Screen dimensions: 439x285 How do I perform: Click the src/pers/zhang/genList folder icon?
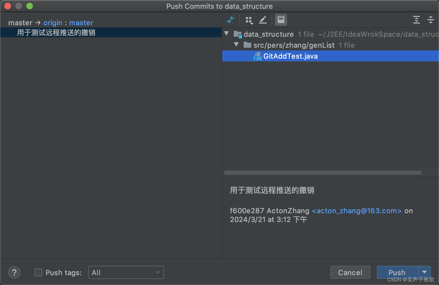(x=247, y=45)
